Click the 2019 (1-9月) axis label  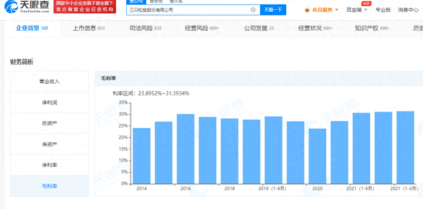[x=272, y=189]
